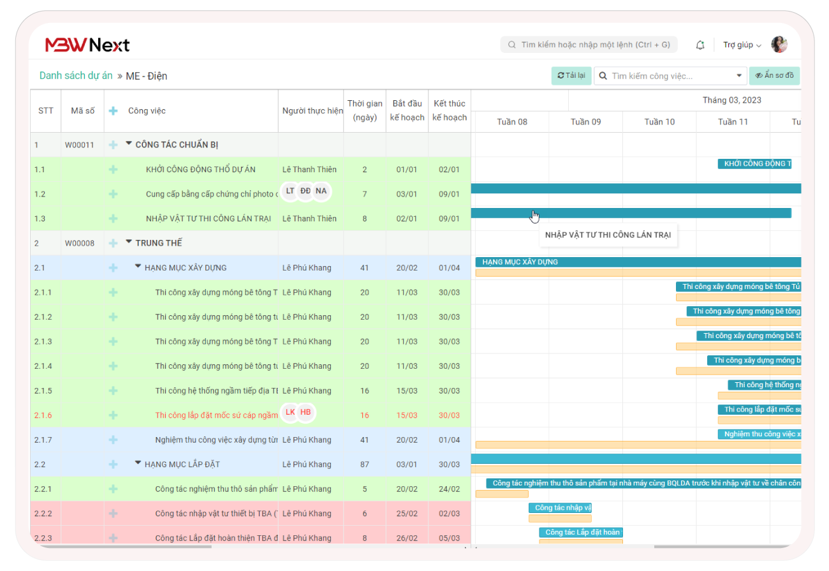Viewport: 829px width, 571px height.
Task: Click the LT assignee avatar on row 1.2
Action: pyautogui.click(x=290, y=191)
